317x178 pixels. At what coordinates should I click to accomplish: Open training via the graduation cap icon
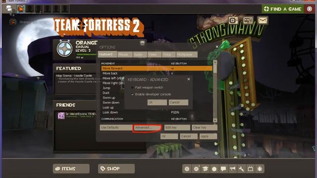[x=205, y=169]
